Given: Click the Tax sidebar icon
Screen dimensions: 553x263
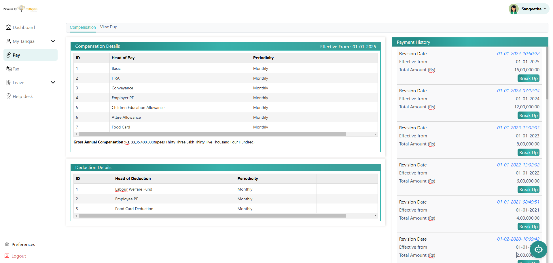Looking at the screenshot, I should coord(8,69).
